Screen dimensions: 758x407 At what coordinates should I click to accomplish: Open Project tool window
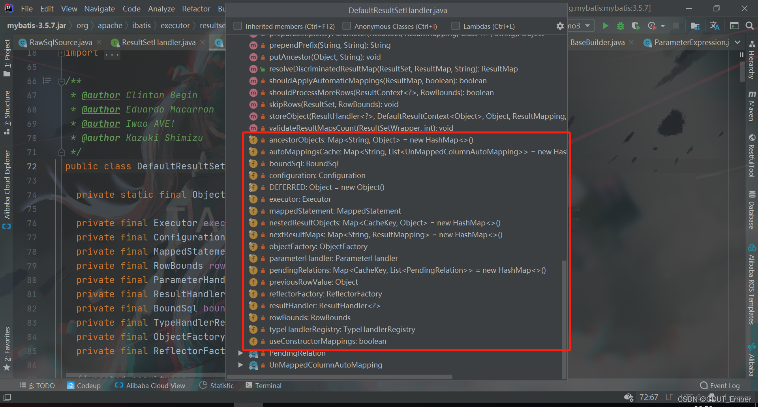click(x=7, y=57)
